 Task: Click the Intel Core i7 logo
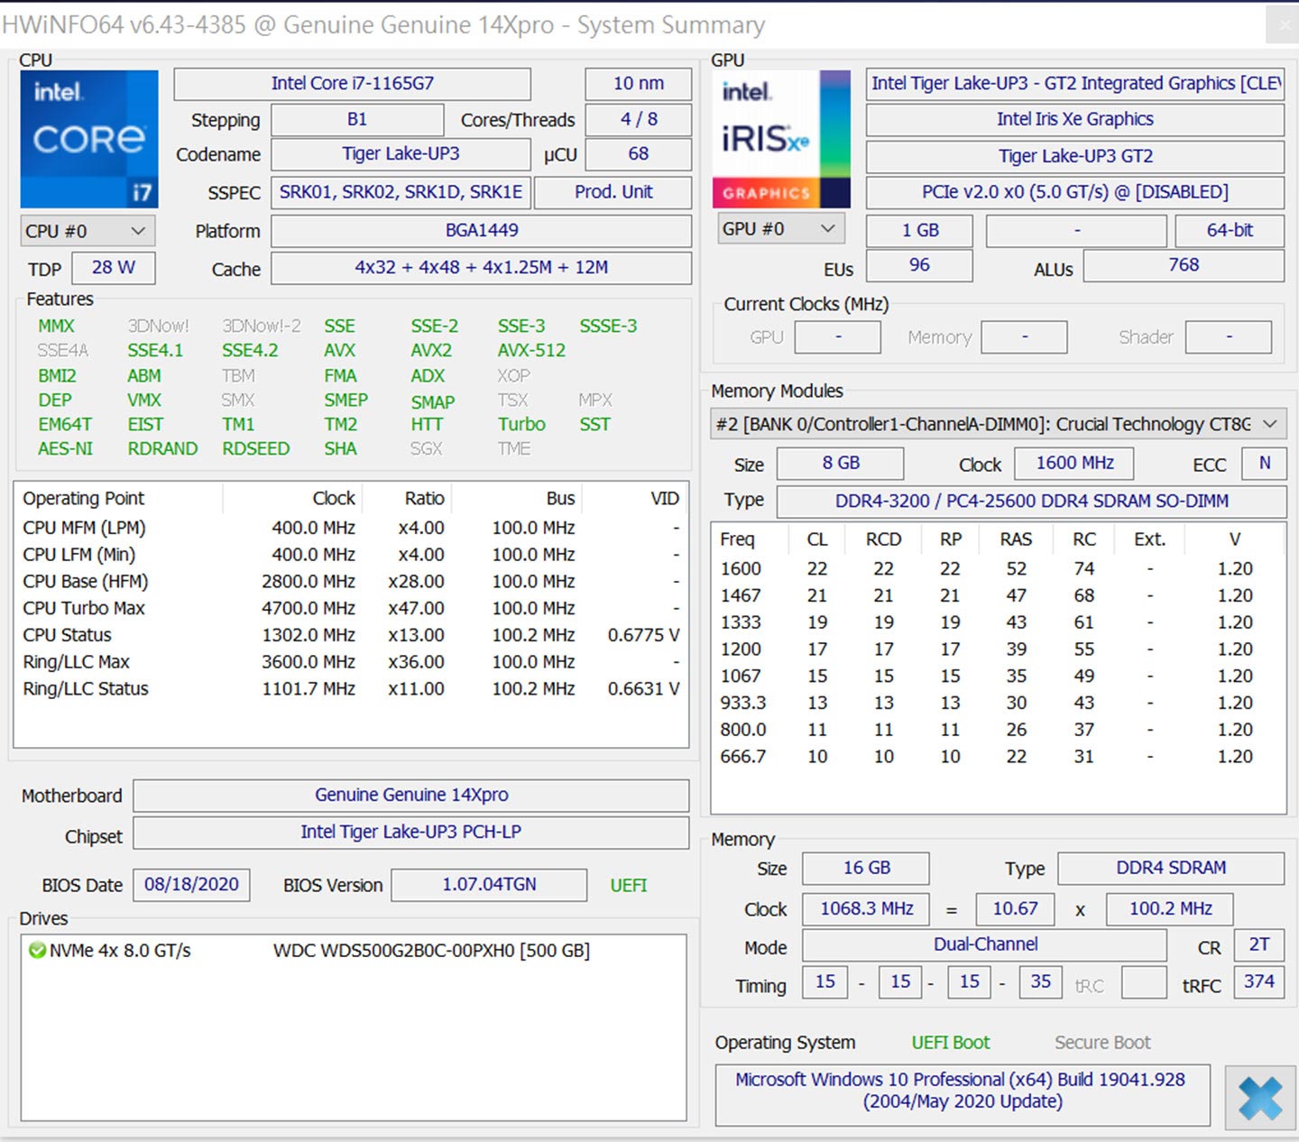click(88, 139)
